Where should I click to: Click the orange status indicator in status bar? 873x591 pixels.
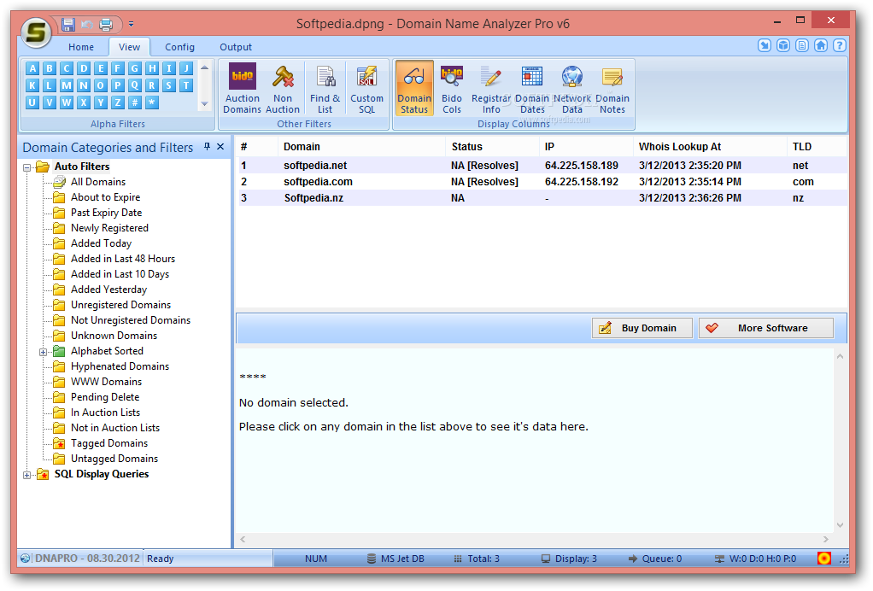(x=824, y=559)
